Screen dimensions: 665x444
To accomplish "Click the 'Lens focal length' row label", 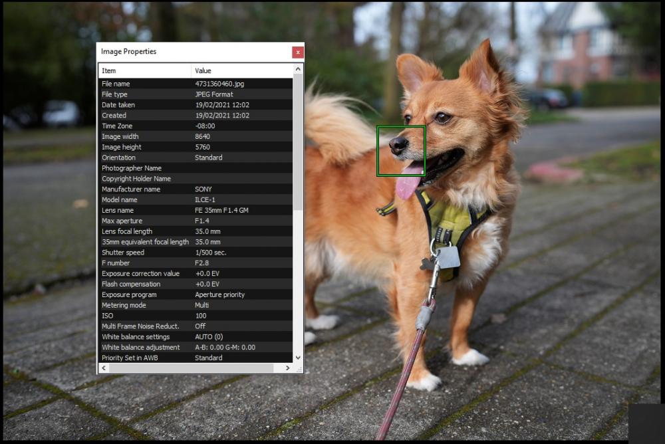I will (x=127, y=231).
